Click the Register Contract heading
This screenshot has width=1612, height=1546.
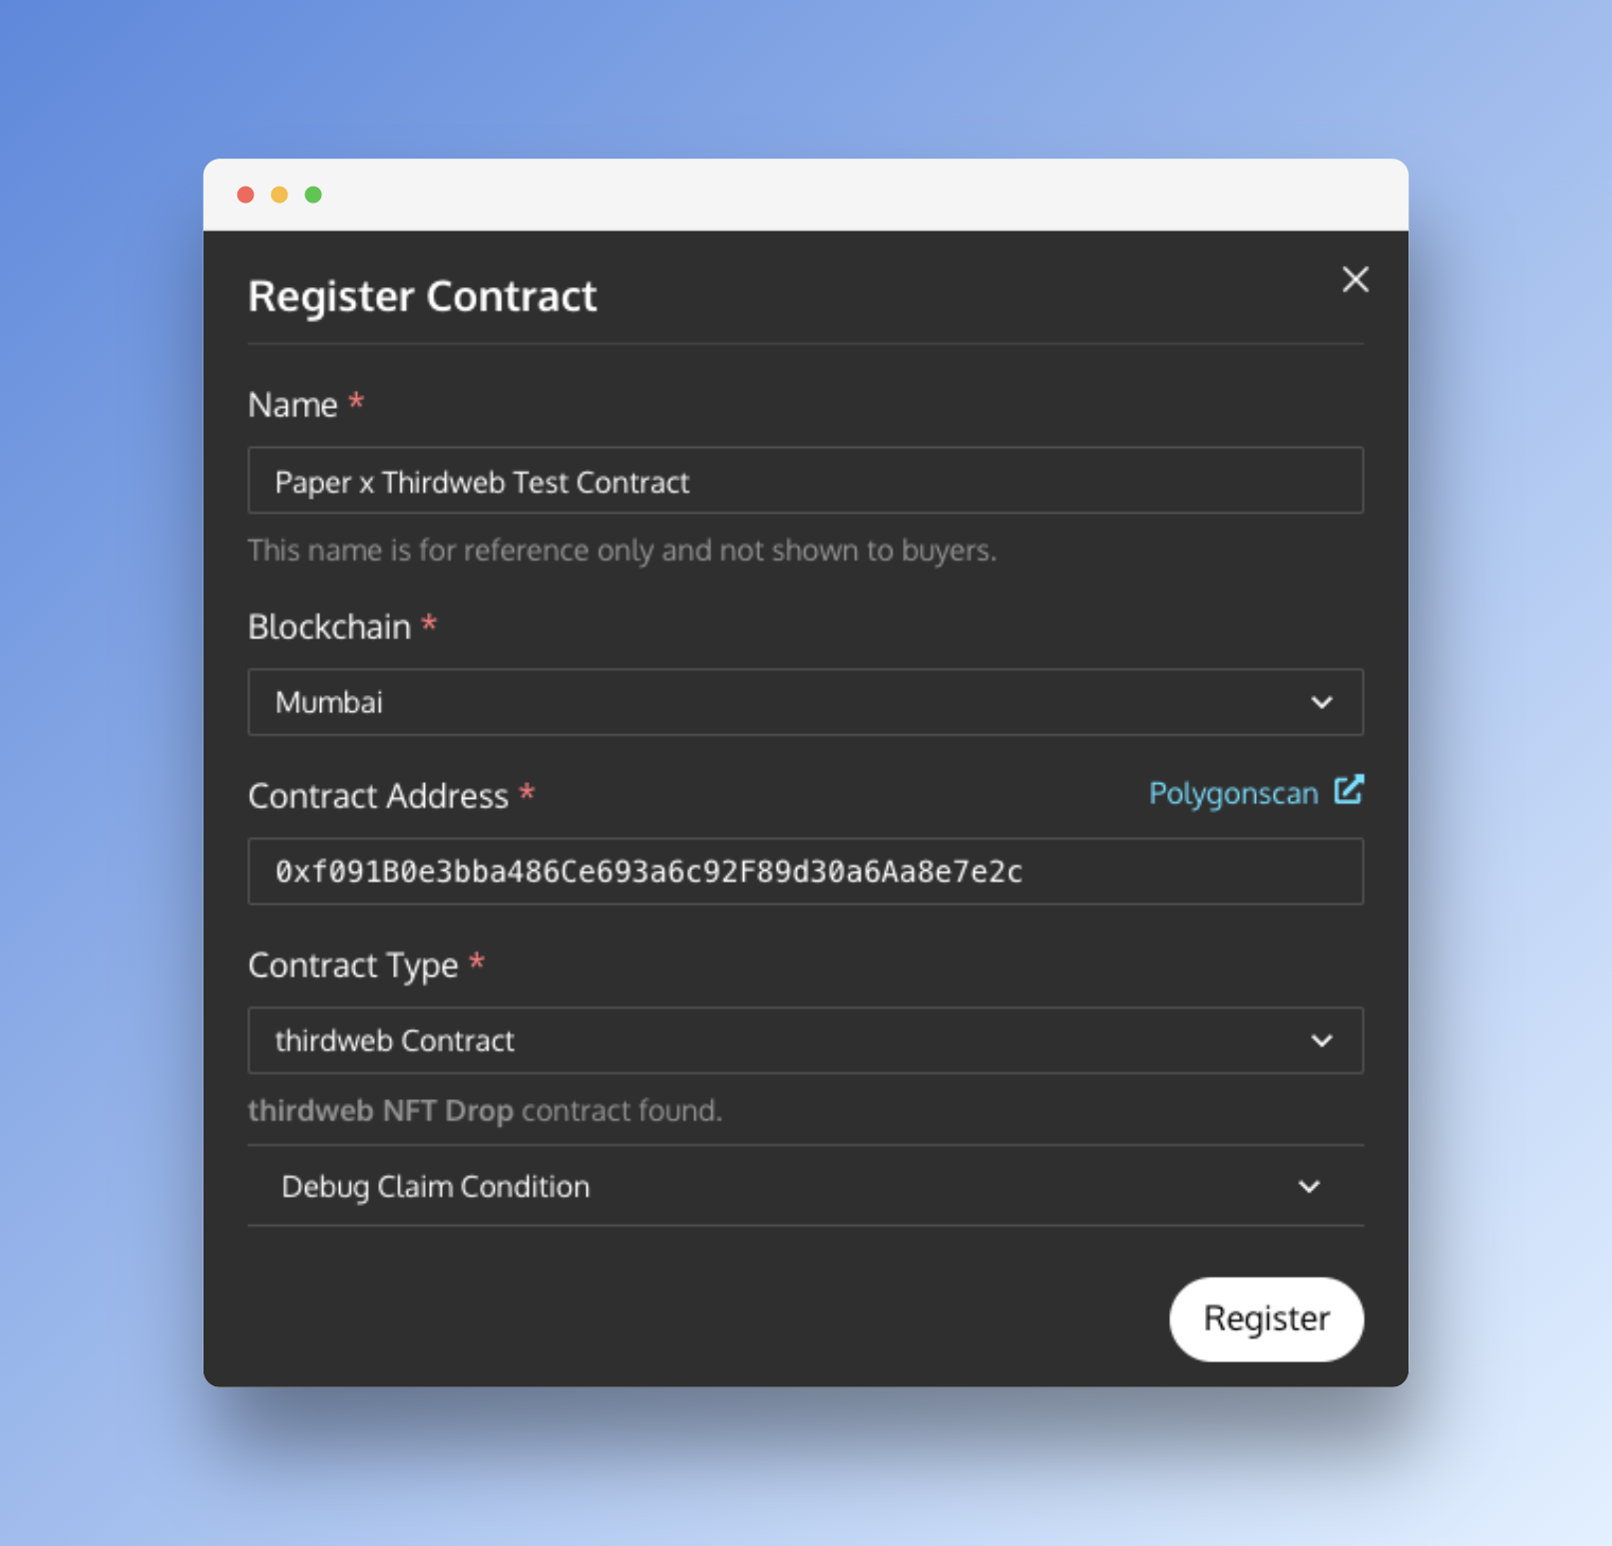tap(422, 296)
